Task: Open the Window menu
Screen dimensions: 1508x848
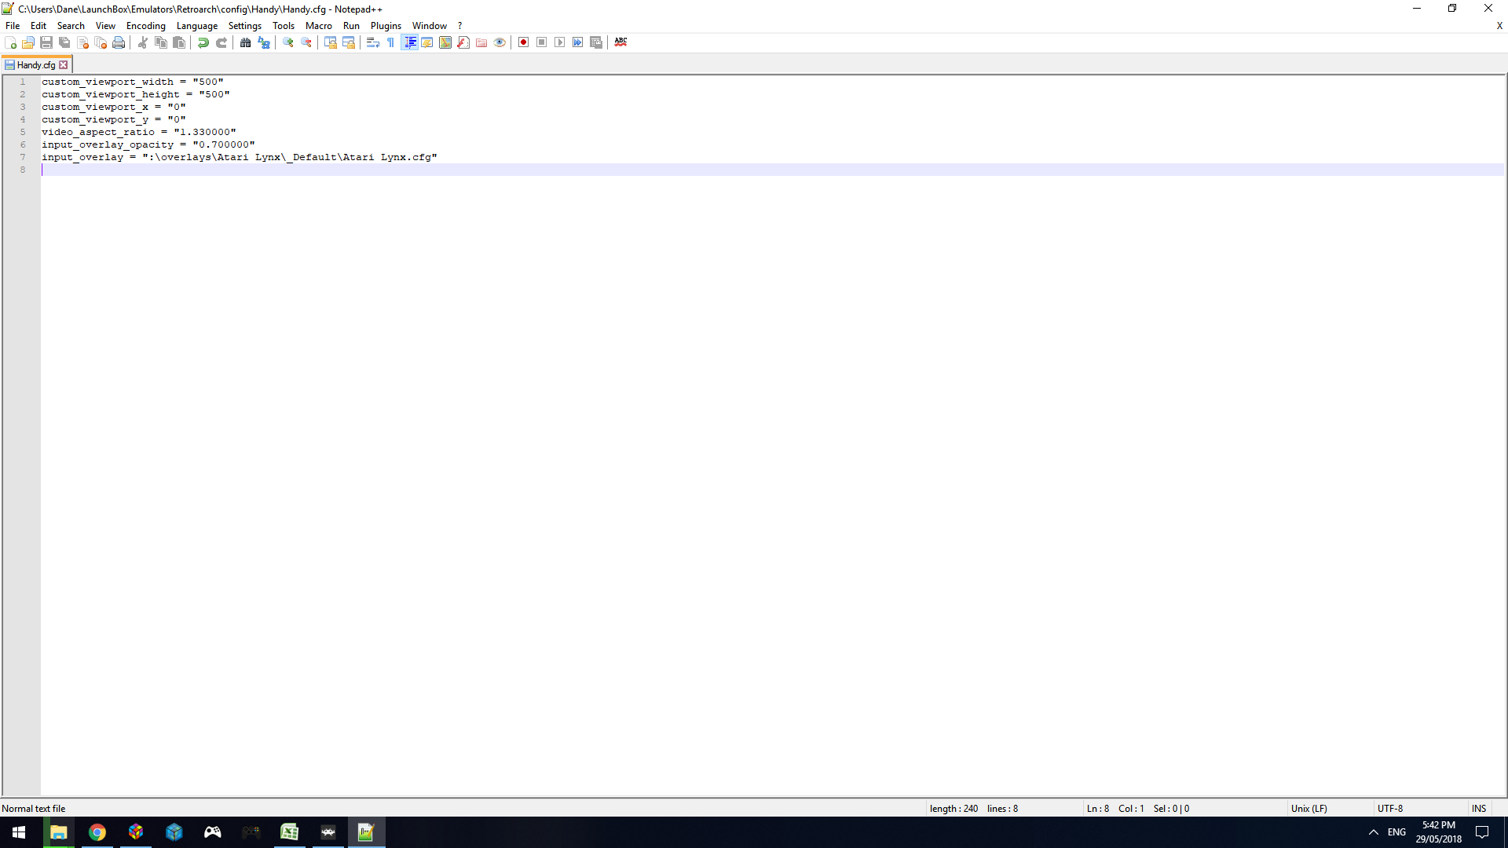Action: [430, 26]
